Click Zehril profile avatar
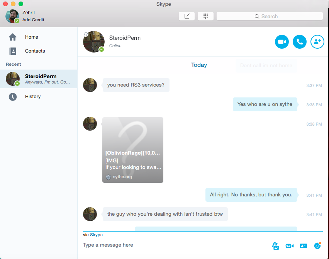 click(12, 16)
